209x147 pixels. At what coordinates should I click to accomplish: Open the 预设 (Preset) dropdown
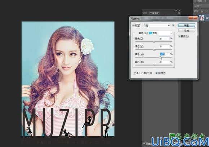(157, 25)
